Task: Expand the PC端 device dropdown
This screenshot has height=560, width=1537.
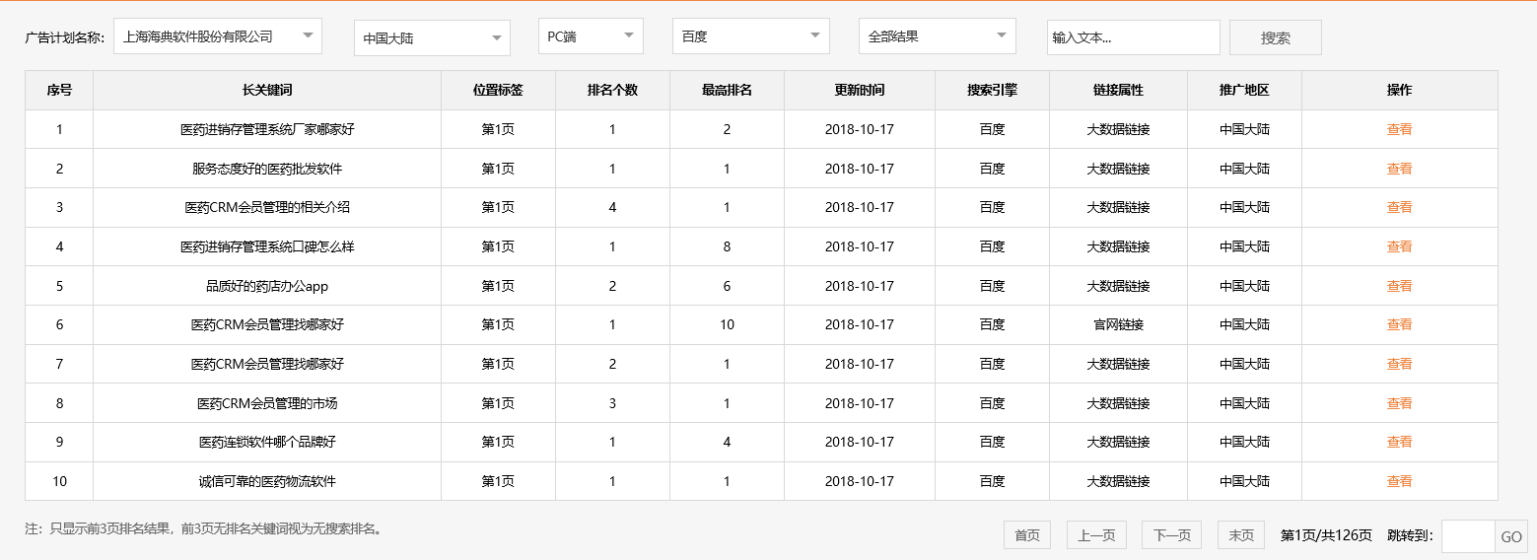Action: tap(591, 36)
